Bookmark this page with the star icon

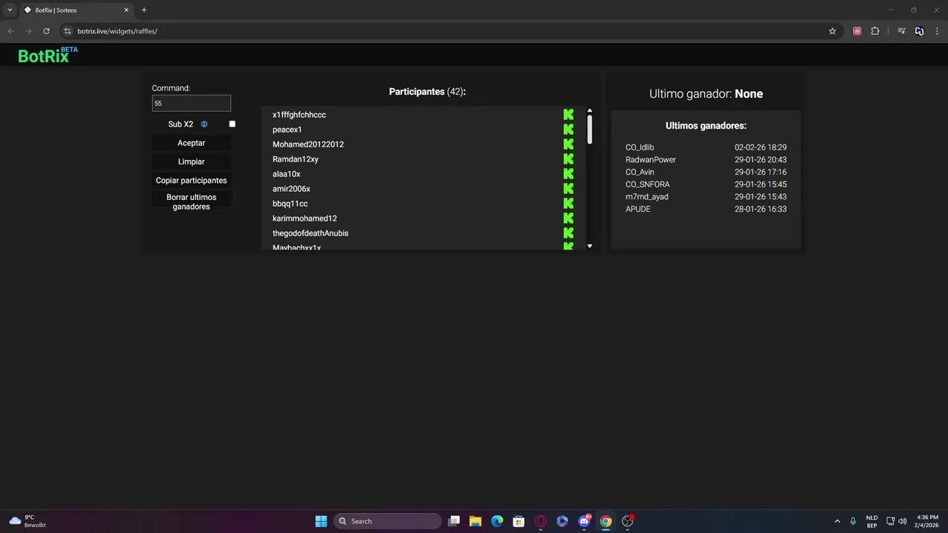point(832,31)
